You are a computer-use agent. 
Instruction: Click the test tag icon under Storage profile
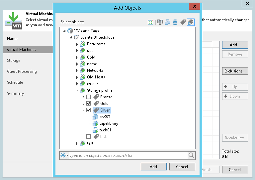coord(96,137)
